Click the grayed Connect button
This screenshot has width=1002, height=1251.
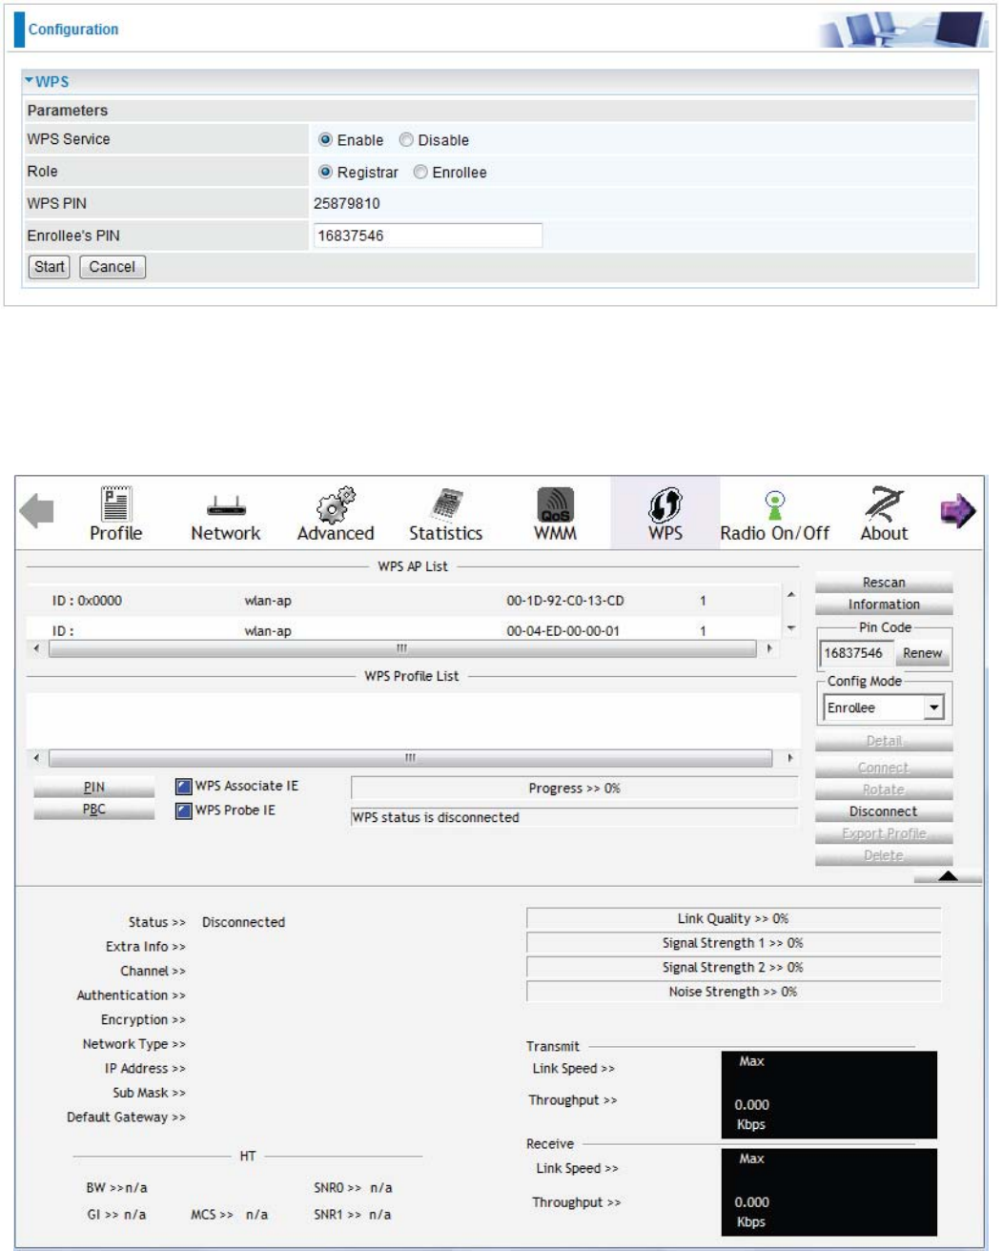tap(884, 768)
